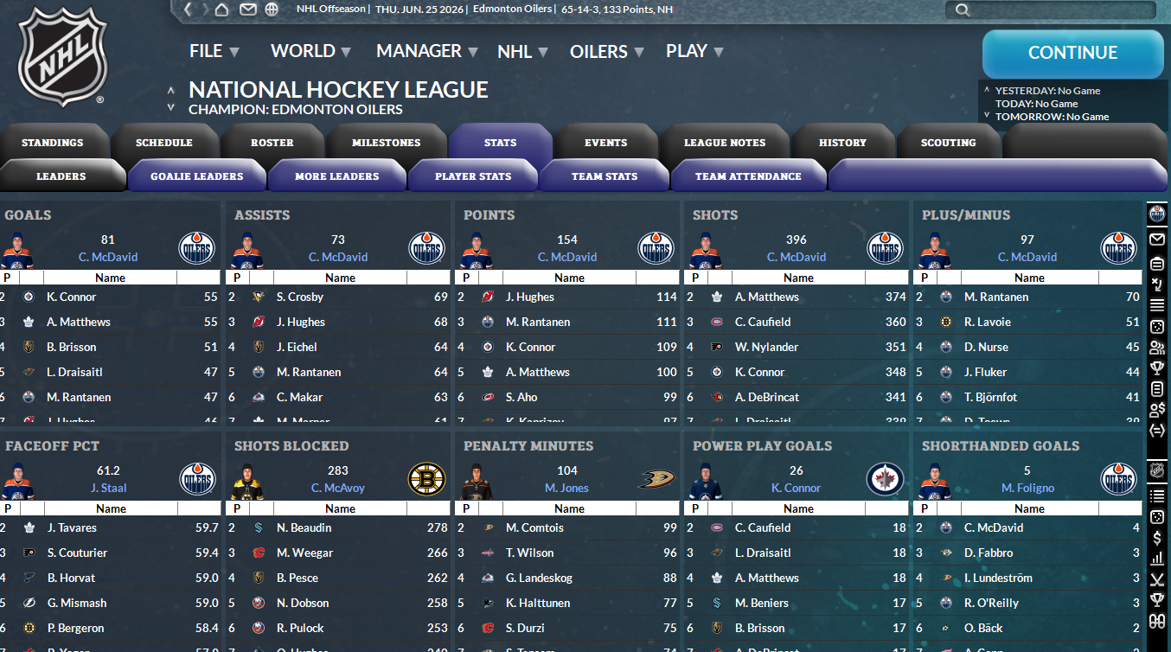Image resolution: width=1171 pixels, height=652 pixels.
Task: Select D. Nurse row in the Plus/Minus list
Action: tap(1027, 347)
